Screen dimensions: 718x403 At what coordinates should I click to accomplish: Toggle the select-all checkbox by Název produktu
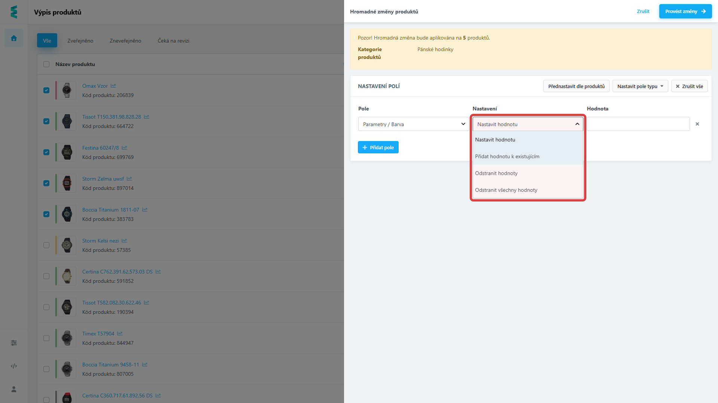[x=46, y=64]
